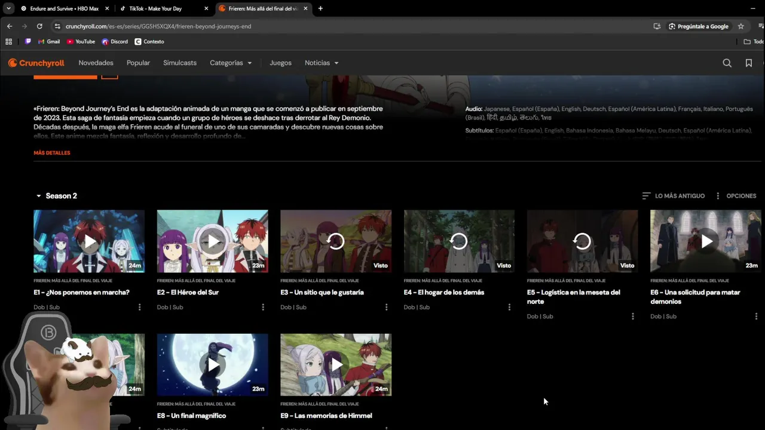The height and width of the screenshot is (430, 765).
Task: Expand the Noticias dropdown
Action: point(322,63)
